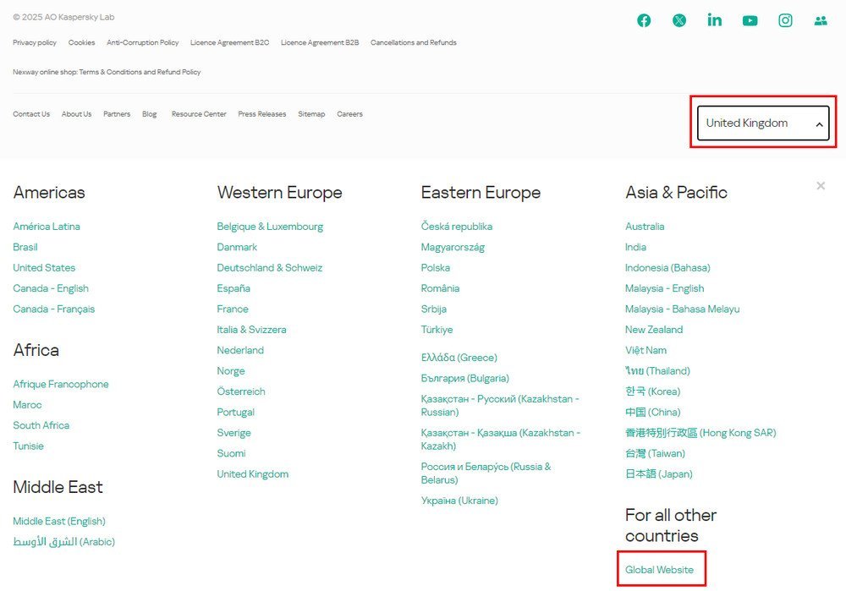This screenshot has width=846, height=591.
Task: Choose the United States region
Action: pyautogui.click(x=44, y=268)
